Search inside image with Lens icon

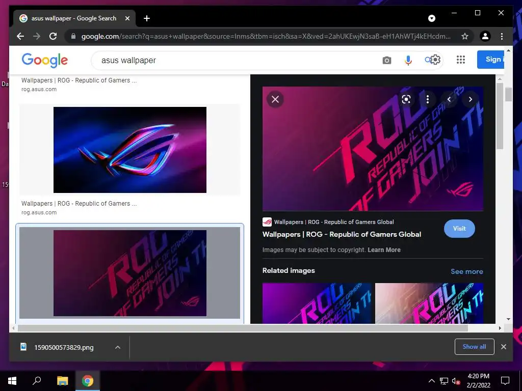click(x=406, y=99)
